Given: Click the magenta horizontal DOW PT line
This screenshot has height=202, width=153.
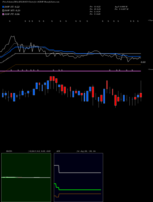Looking at the screenshot, I should tap(70, 71).
